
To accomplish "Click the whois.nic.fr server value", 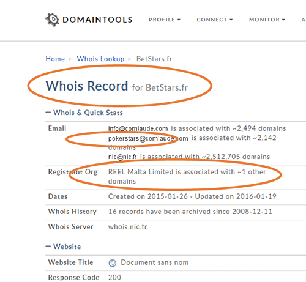I will 128,227.
